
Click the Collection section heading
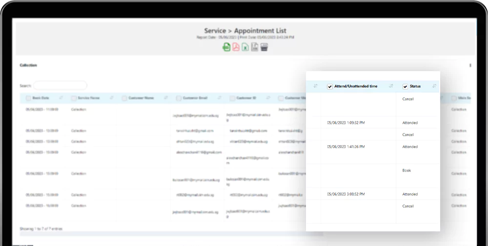28,65
